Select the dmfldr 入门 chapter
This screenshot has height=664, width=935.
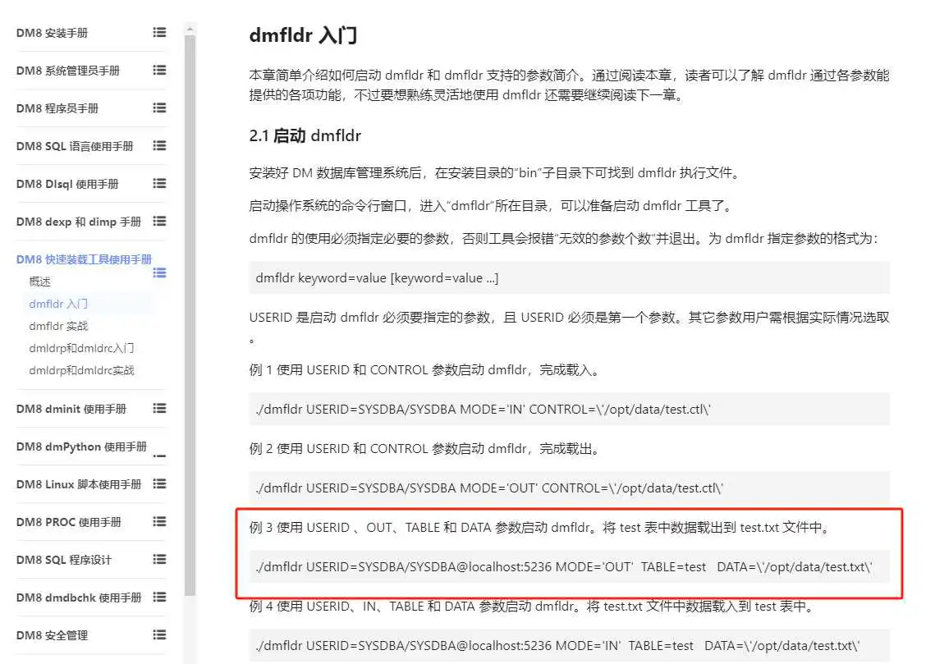tap(58, 304)
